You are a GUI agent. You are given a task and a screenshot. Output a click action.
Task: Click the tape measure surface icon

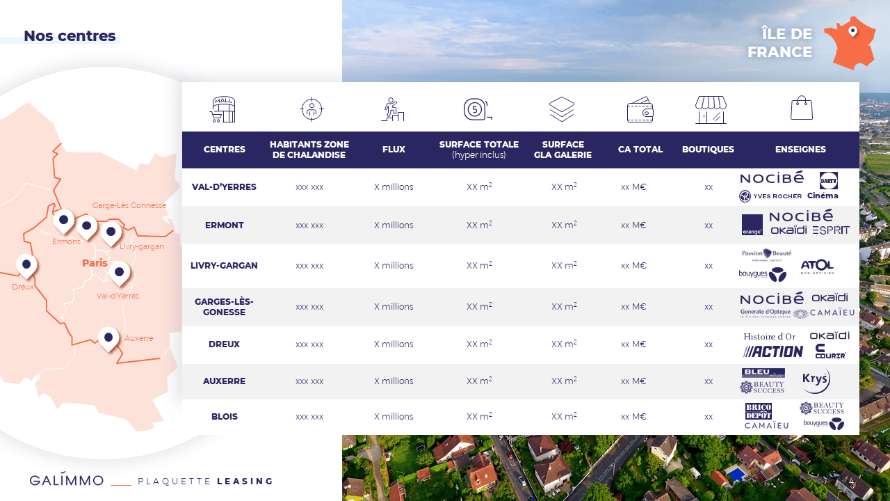478,109
